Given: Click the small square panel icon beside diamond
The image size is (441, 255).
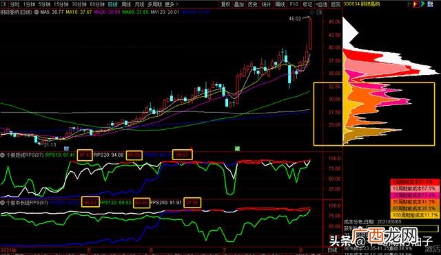Looking at the screenshot, I should (319, 12).
